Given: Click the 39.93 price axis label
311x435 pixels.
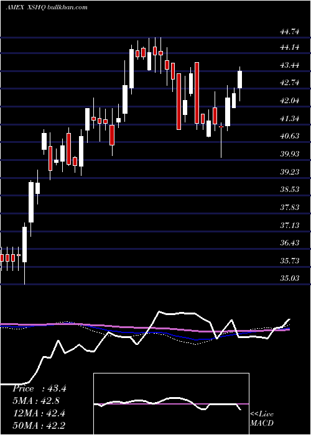Looking at the screenshot, I should point(290,154).
